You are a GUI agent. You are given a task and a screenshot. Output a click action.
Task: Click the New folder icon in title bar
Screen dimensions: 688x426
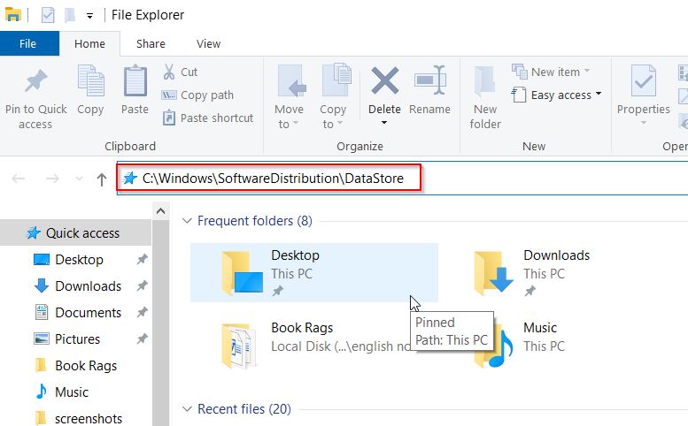69,15
